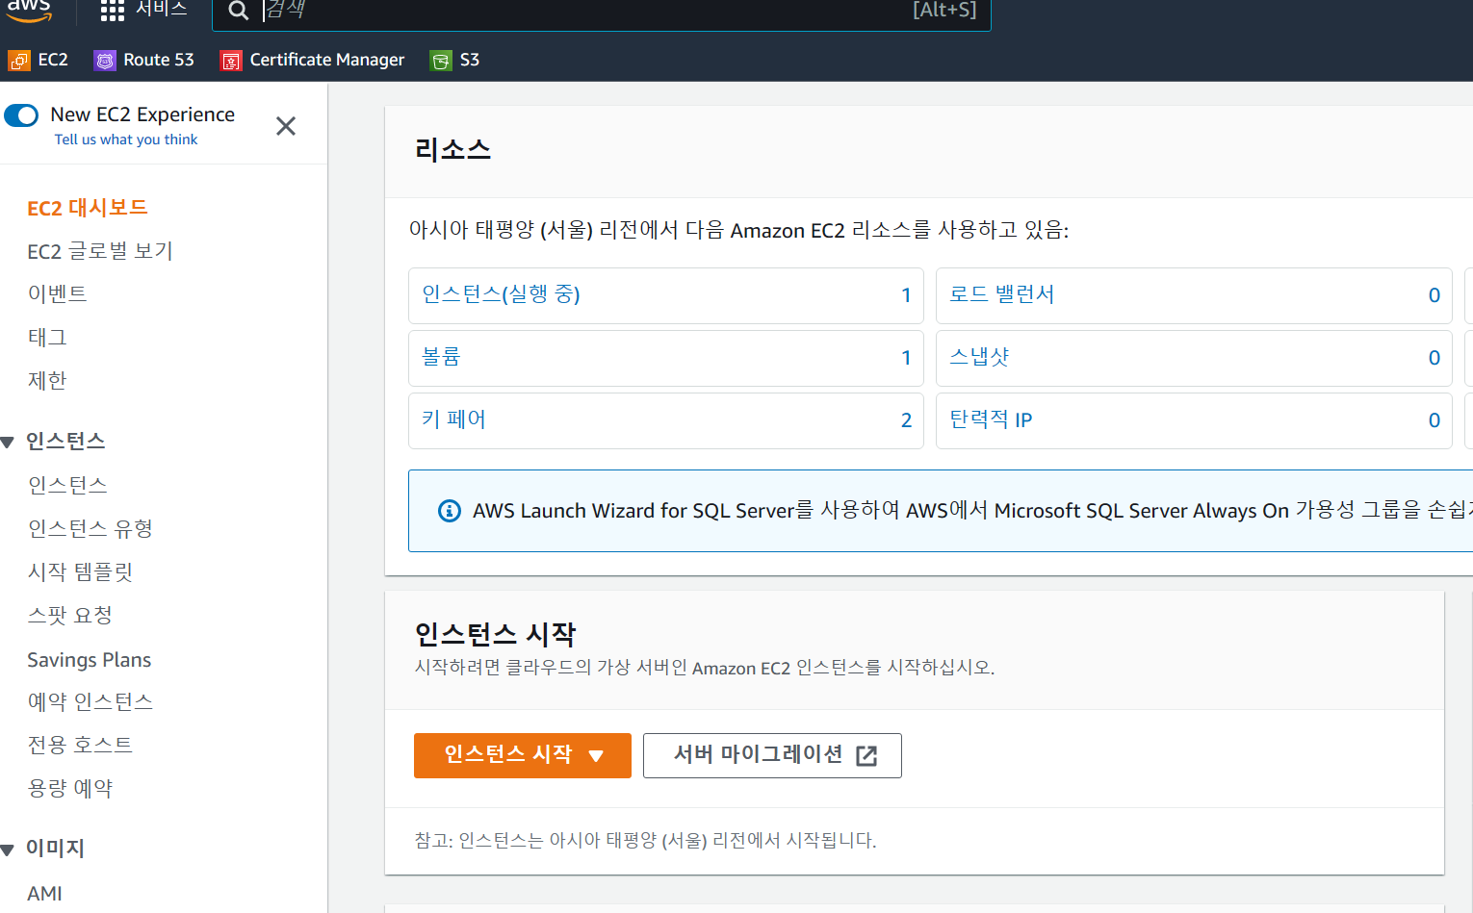Image resolution: width=1473 pixels, height=913 pixels.
Task: Open 용량 예약 in sidebar
Action: coord(70,788)
